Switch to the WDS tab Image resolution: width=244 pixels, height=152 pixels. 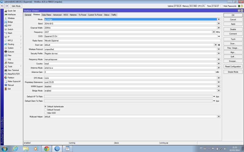coord(66,15)
